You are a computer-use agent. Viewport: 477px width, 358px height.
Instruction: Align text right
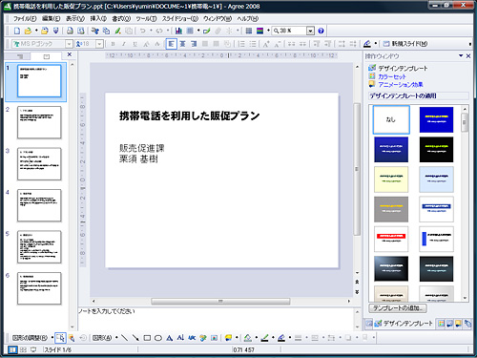194,44
